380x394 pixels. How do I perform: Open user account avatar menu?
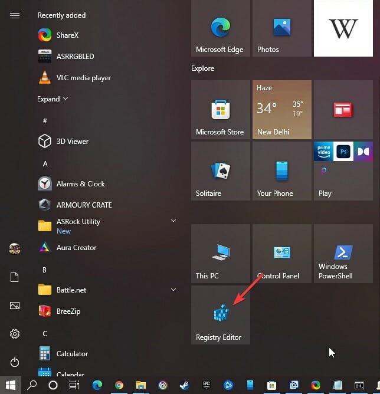[15, 248]
